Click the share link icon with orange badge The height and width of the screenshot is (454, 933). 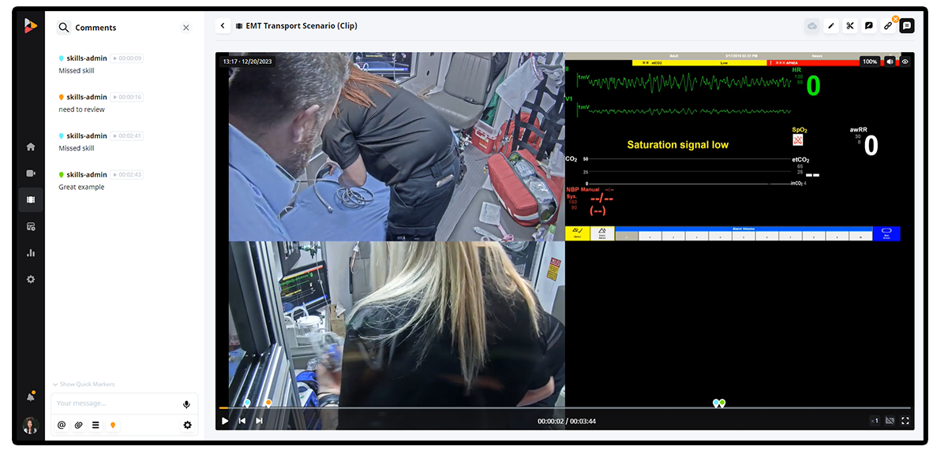pos(889,25)
